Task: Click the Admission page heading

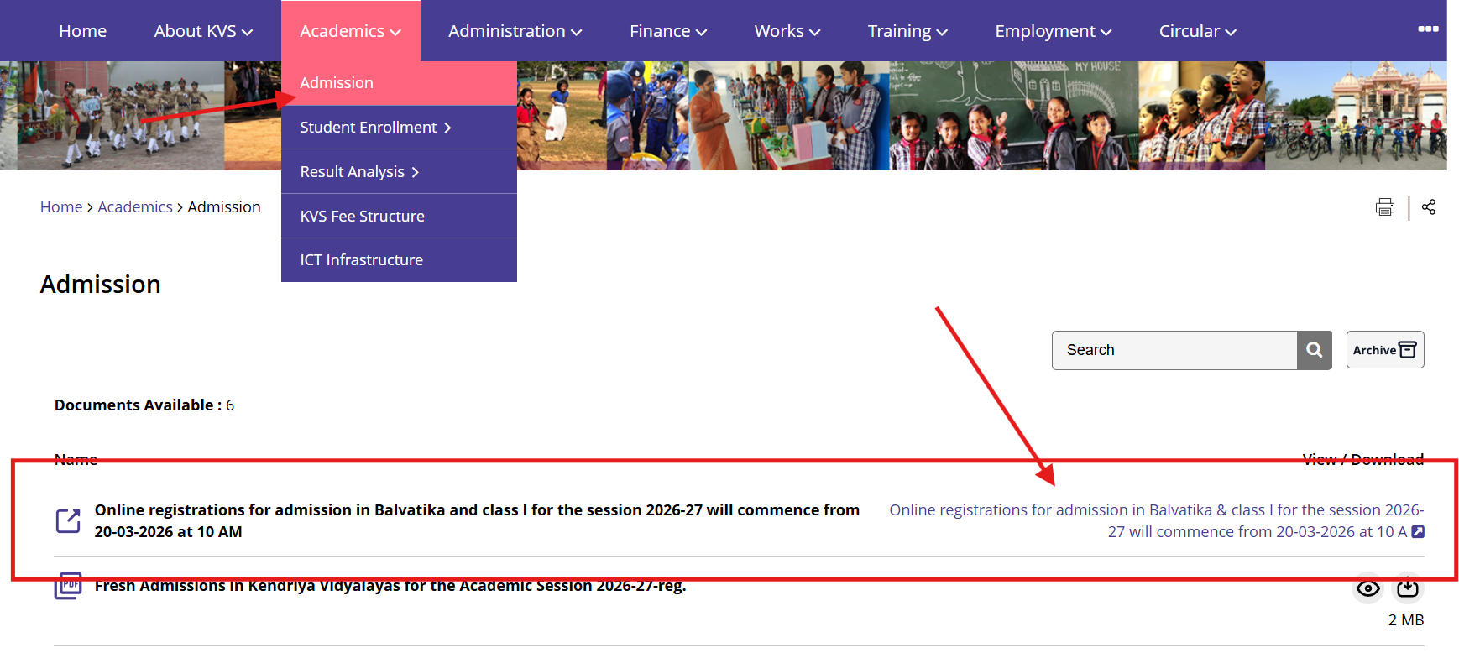Action: point(101,285)
